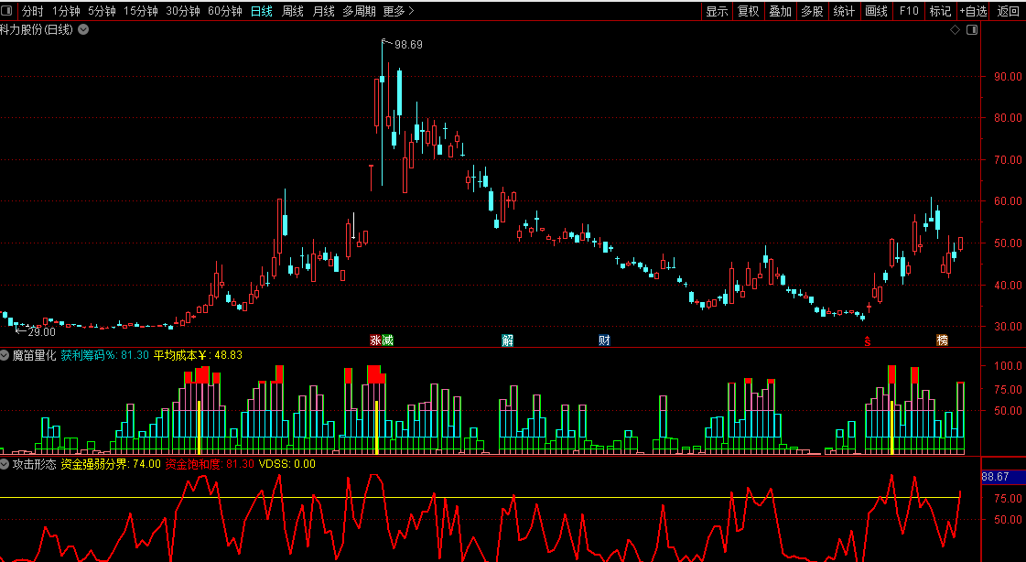The width and height of the screenshot is (1026, 562).
Task: Toggle the right side panel icon
Action: (972, 30)
